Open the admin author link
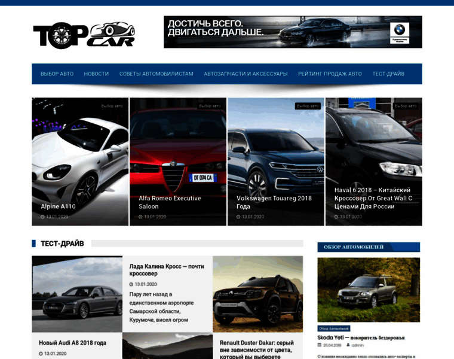Viewport: 454px width, 359px height. pos(358,345)
